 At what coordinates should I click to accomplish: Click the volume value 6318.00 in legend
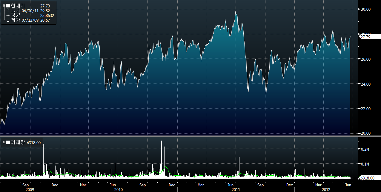pyautogui.click(x=34, y=142)
